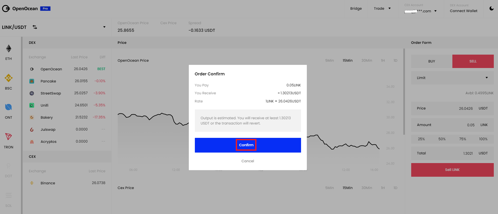Click the Total input field
498x214 pixels.
[x=452, y=153]
